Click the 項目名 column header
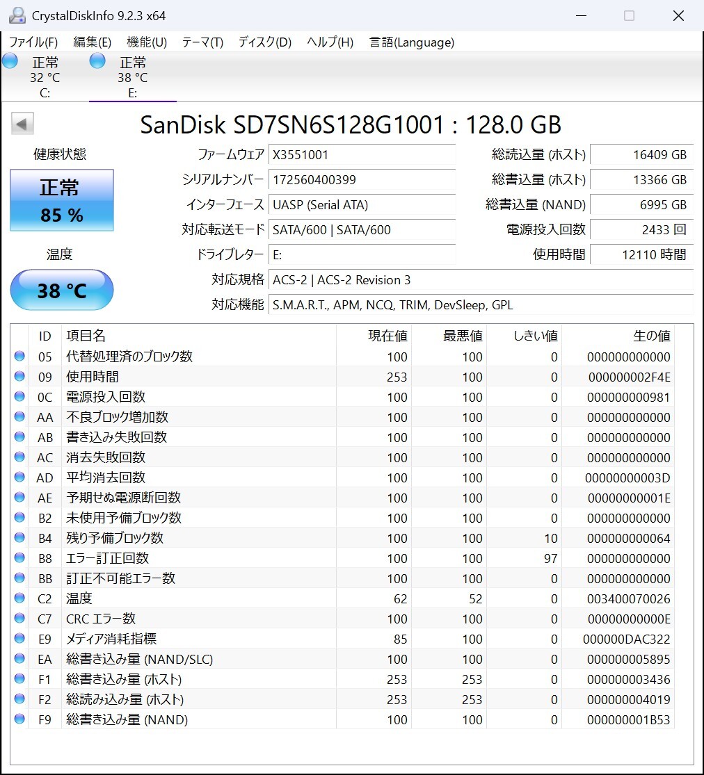This screenshot has width=704, height=775. point(199,336)
